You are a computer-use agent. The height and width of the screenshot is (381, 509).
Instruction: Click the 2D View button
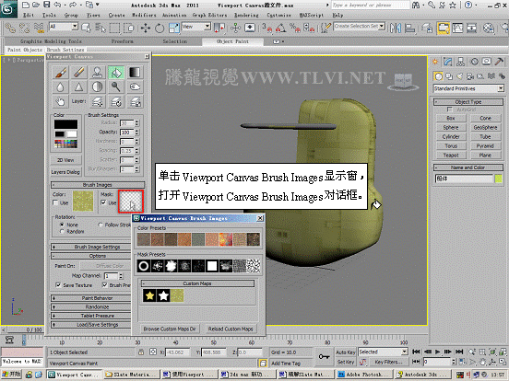(x=65, y=160)
